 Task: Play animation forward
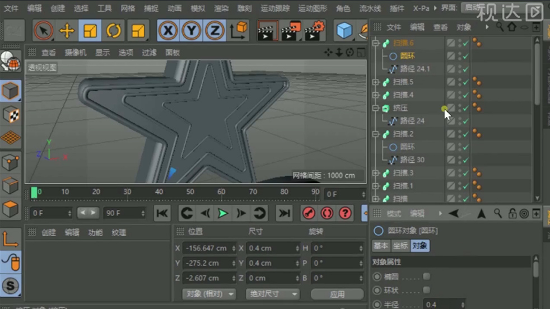click(x=223, y=213)
